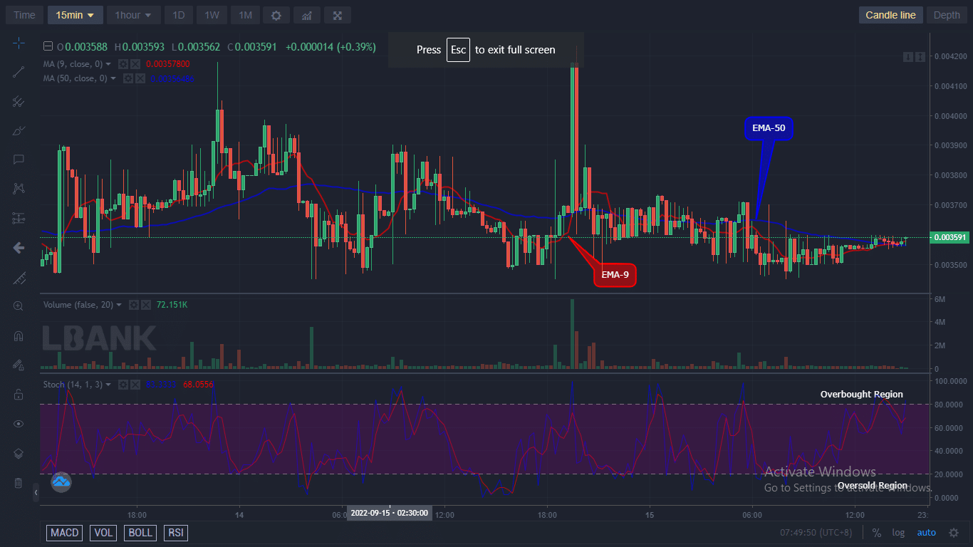Toggle auto scale on price axis

[x=926, y=533]
